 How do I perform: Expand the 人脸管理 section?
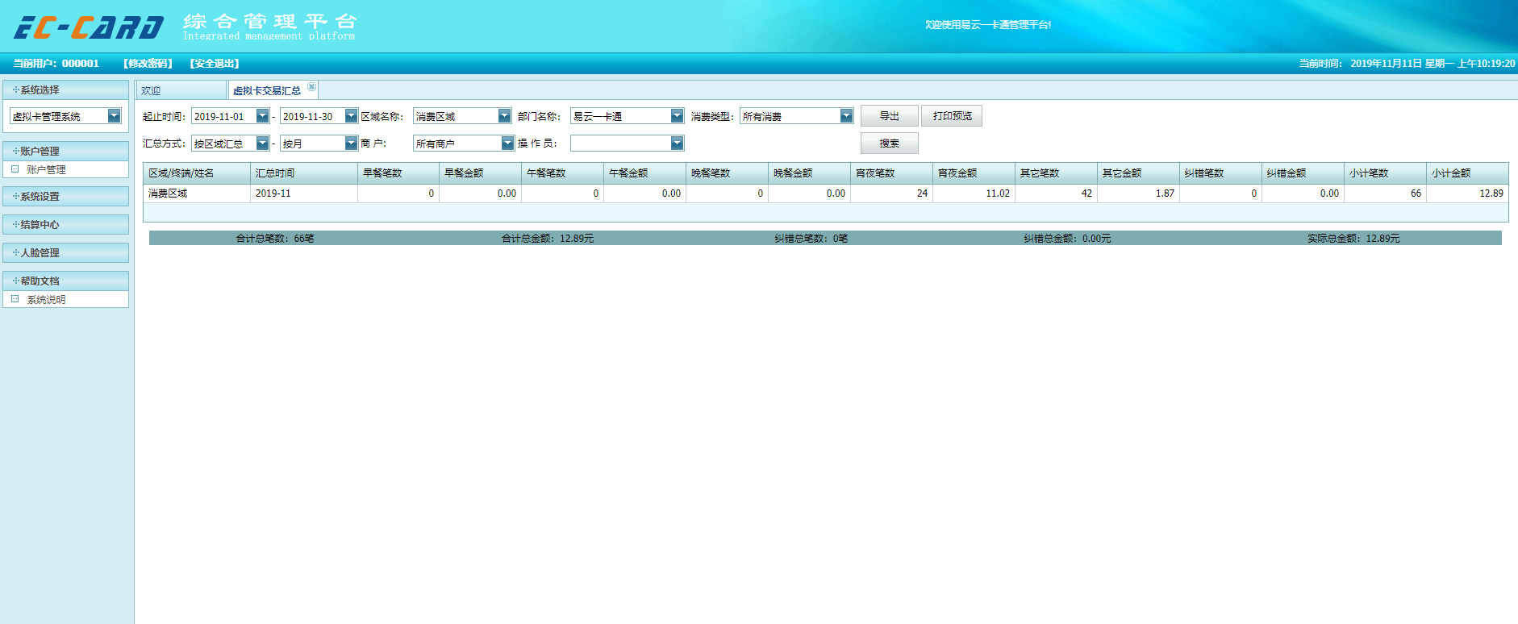coord(65,252)
